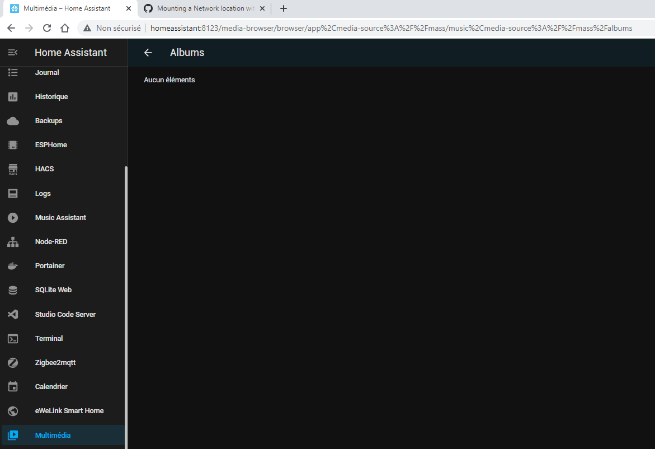This screenshot has height=449, width=655.
Task: Open Studio Code Server label in sidebar
Action: pos(65,315)
